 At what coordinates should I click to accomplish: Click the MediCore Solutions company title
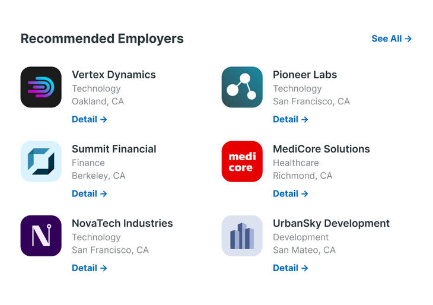point(321,149)
